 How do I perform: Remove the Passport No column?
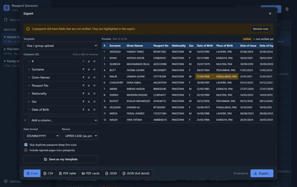pyautogui.click(x=94, y=85)
